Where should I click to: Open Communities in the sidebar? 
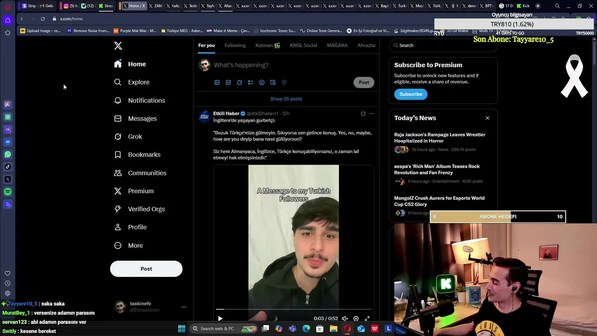coord(140,173)
